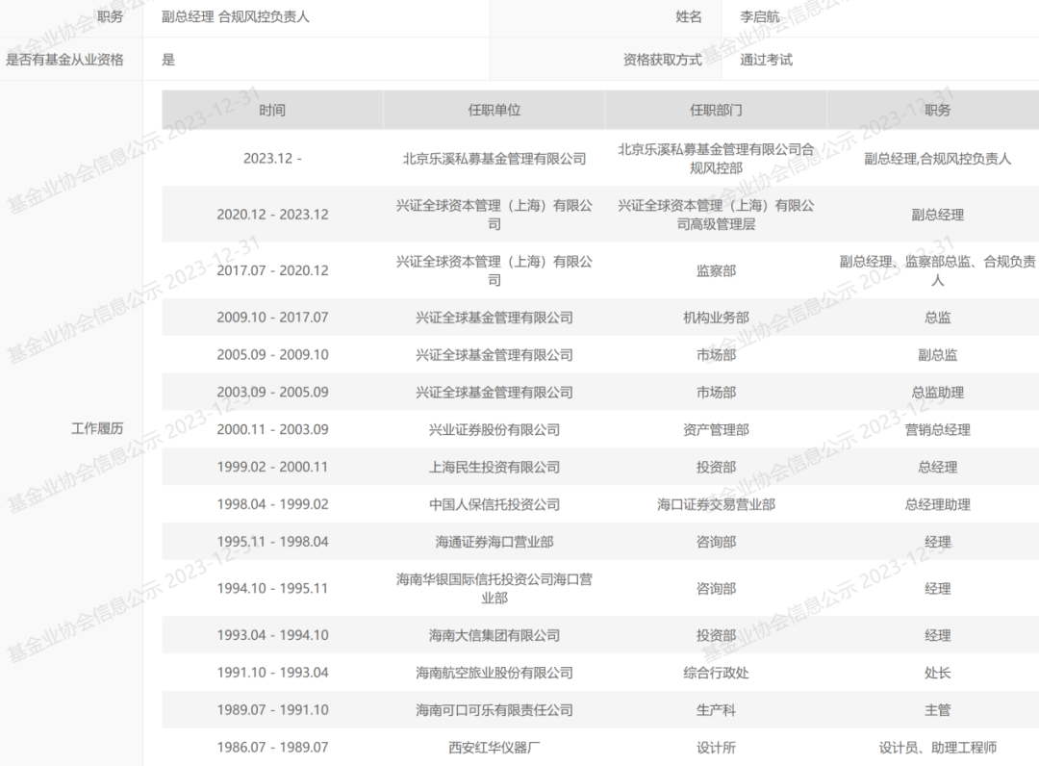Select the 1995.11 - 1998.04 time cell
Viewport: 1039px width, 766px height.
pyautogui.click(x=272, y=542)
